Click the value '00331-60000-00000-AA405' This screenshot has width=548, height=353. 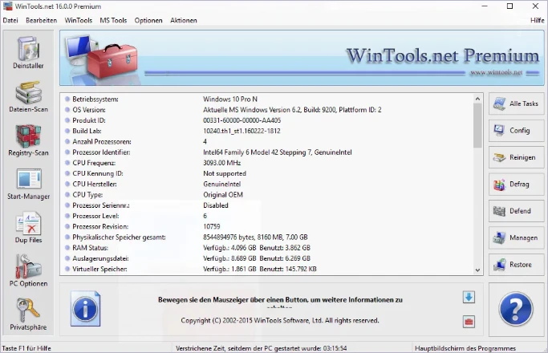pyautogui.click(x=242, y=120)
